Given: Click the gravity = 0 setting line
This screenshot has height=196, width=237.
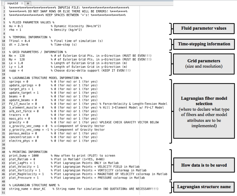Looking at the screenshot, I should coord(18,122).
